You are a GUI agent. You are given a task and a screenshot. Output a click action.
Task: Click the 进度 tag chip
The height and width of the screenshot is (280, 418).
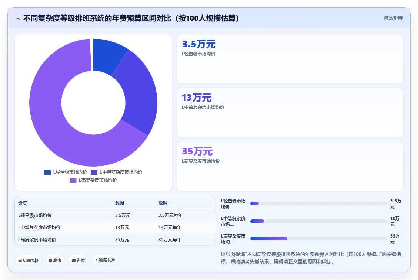pos(78,260)
